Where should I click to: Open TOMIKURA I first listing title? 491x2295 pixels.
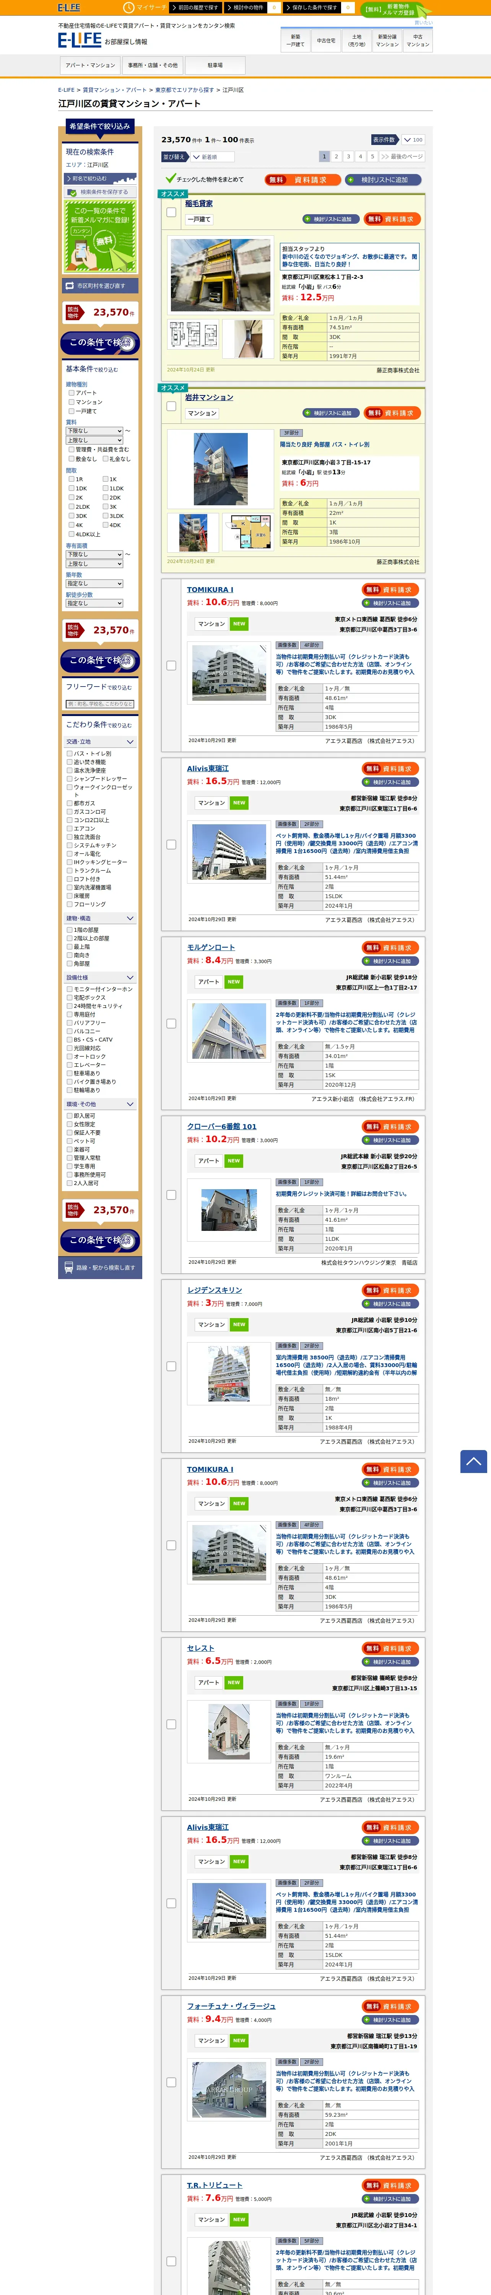tap(210, 590)
